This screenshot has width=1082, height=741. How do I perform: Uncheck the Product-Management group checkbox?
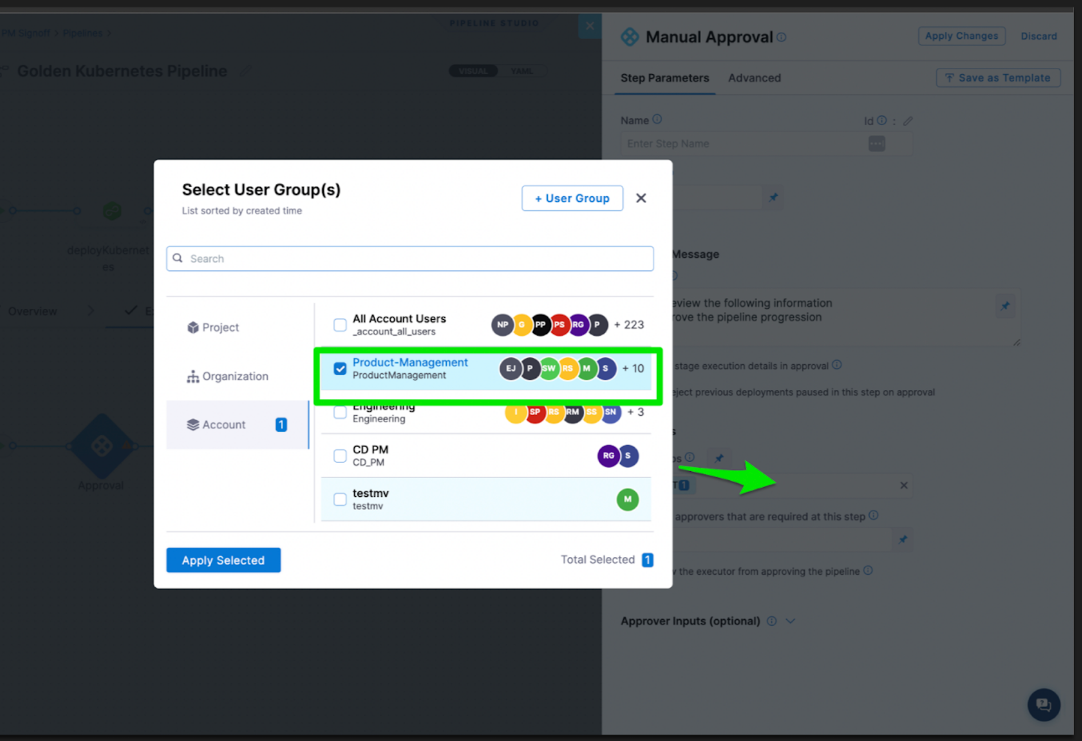point(340,369)
